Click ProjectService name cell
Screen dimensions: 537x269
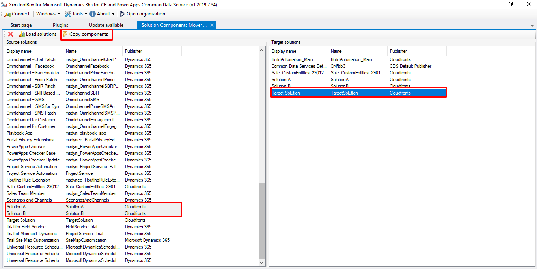[x=79, y=173]
